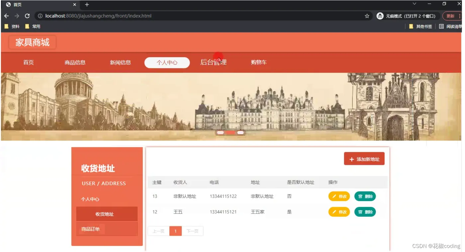
Task: Open the 新闻信息 navigation item
Action: coord(121,63)
